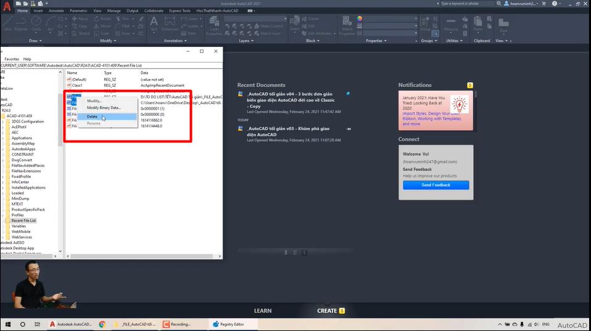Choose Delete in the registry context menu
The width and height of the screenshot is (591, 331).
coord(107,116)
